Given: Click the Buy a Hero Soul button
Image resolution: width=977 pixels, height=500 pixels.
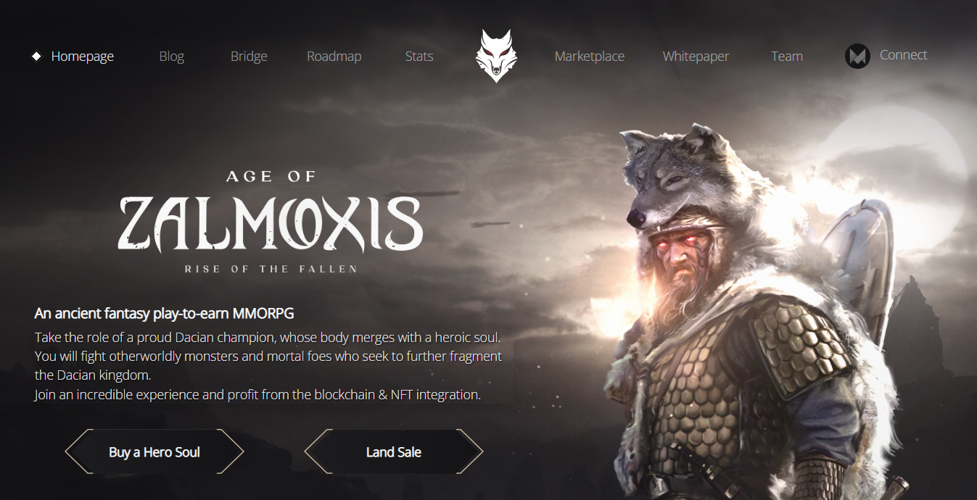Looking at the screenshot, I should (x=154, y=451).
